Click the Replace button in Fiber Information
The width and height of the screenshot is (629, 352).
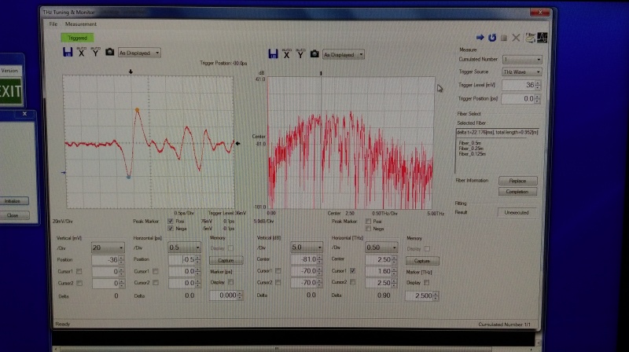tap(517, 180)
